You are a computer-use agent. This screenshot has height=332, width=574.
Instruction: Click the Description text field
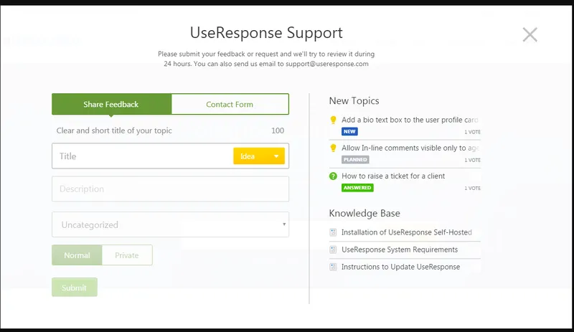pyautogui.click(x=170, y=189)
